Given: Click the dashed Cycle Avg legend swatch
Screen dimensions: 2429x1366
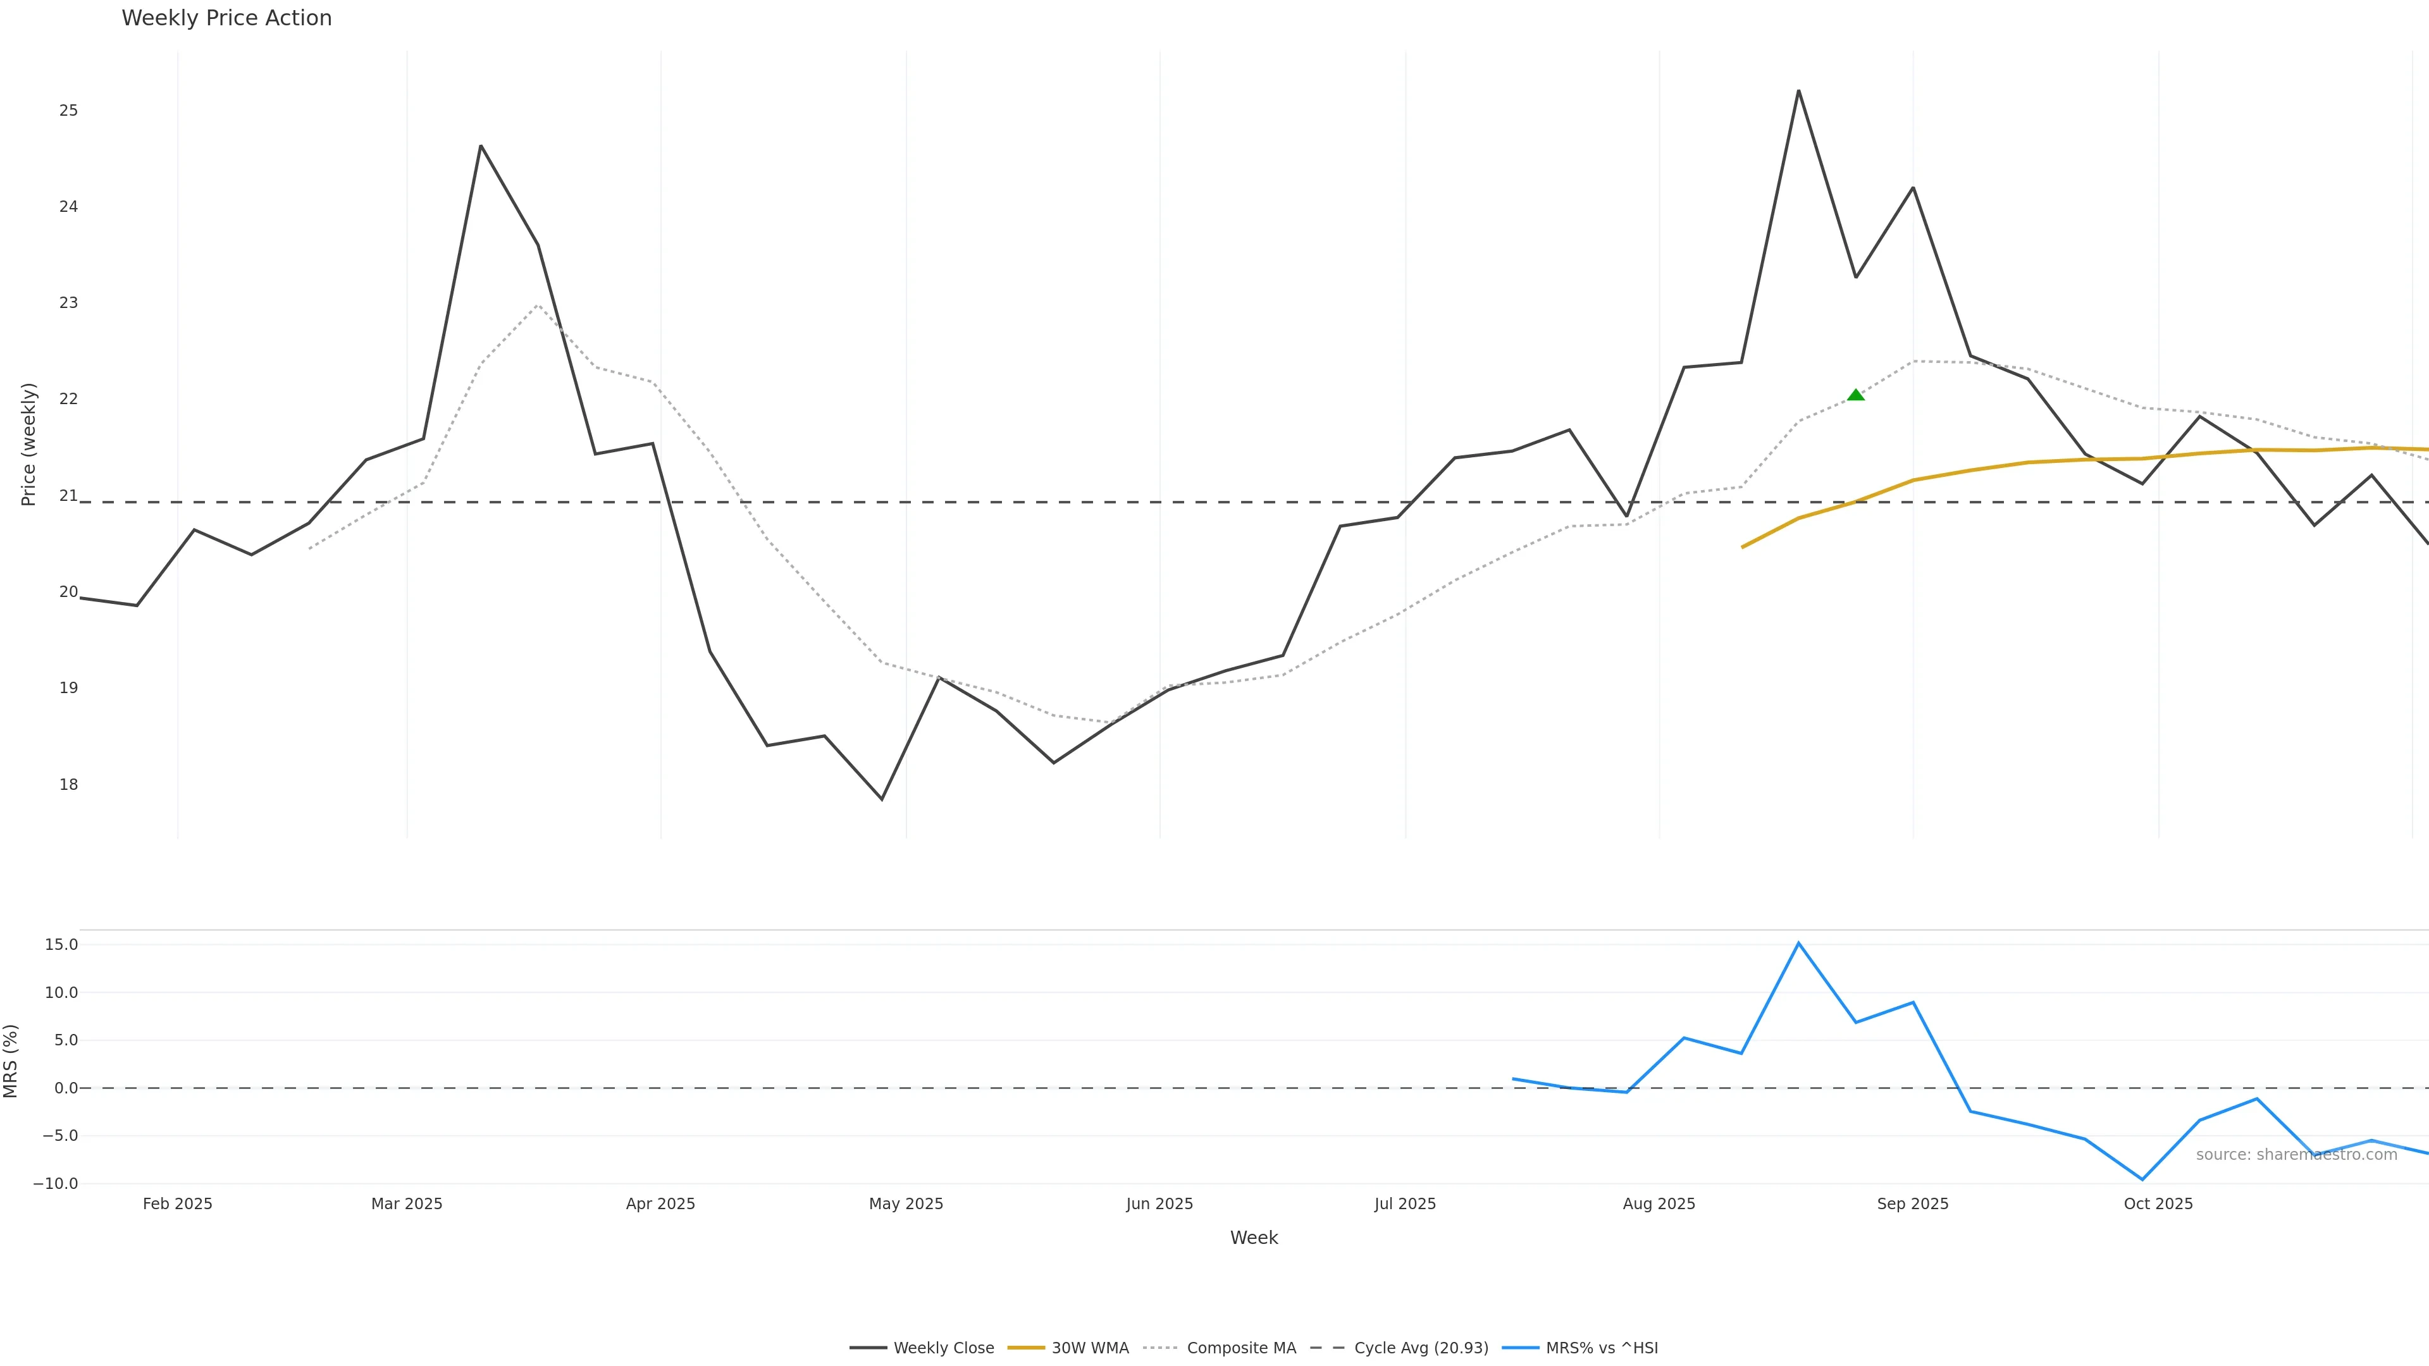Looking at the screenshot, I should [1328, 1348].
